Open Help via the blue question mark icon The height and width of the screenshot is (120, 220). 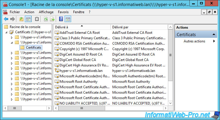pos(61,19)
